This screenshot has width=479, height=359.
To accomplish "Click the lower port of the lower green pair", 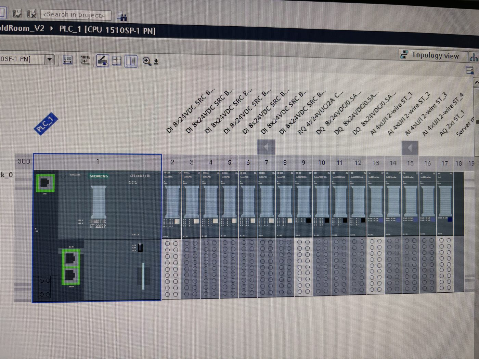I will (x=70, y=275).
